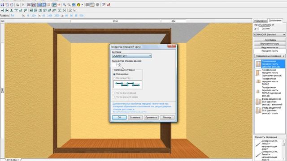Click the yellow pentagon view icon

coord(79,5)
